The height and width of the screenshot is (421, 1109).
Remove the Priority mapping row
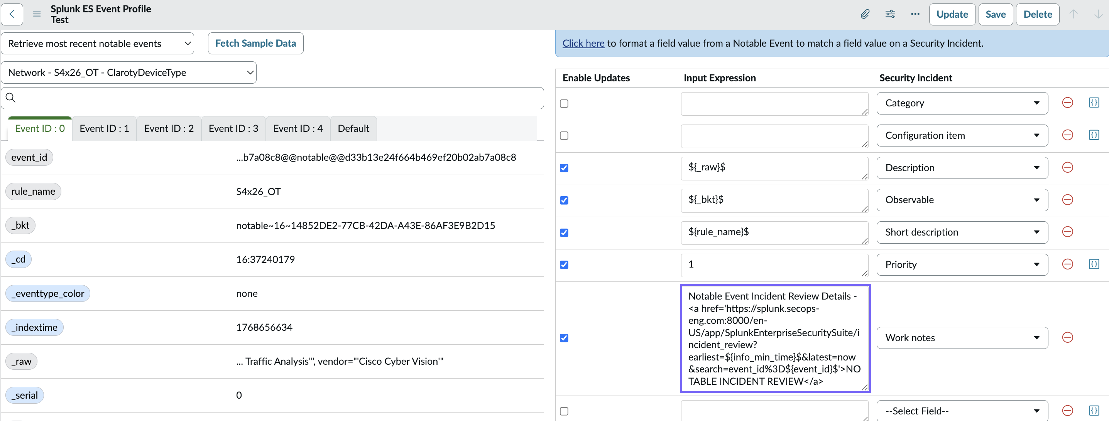click(1067, 264)
